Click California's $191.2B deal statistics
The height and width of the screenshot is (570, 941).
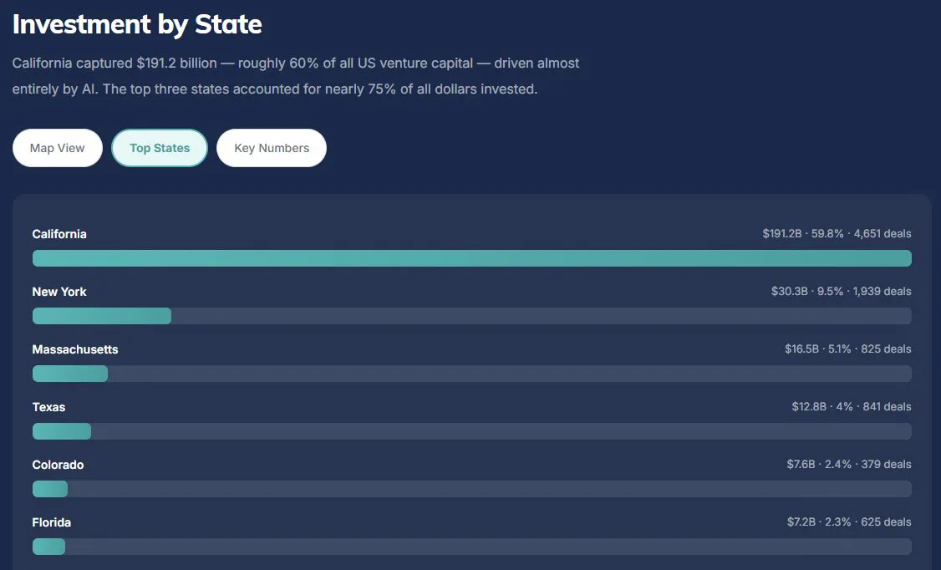[x=837, y=233]
